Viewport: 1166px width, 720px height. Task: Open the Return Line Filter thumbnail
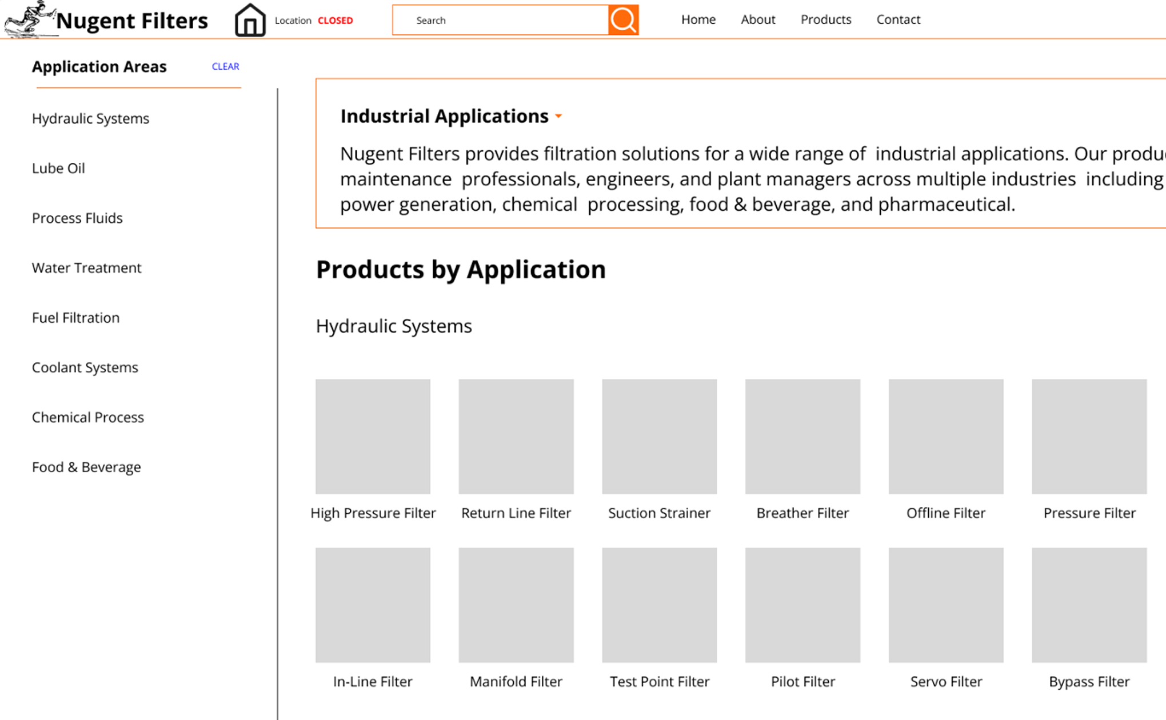pos(516,437)
